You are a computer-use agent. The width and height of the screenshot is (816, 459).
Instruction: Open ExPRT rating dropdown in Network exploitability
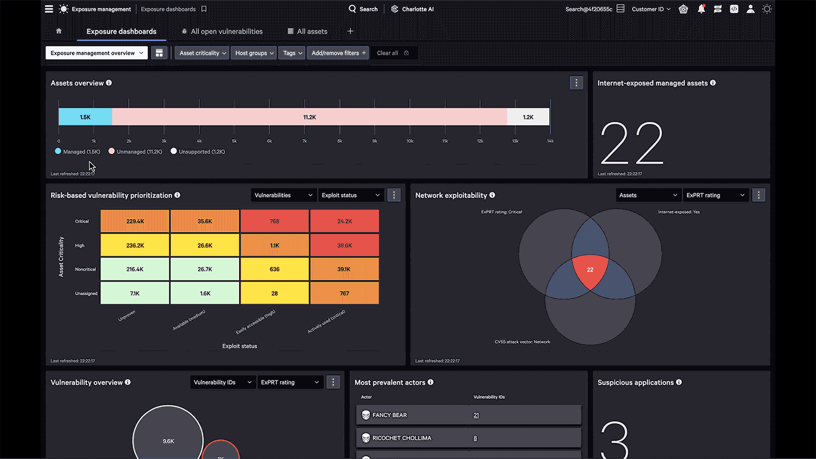[716, 195]
